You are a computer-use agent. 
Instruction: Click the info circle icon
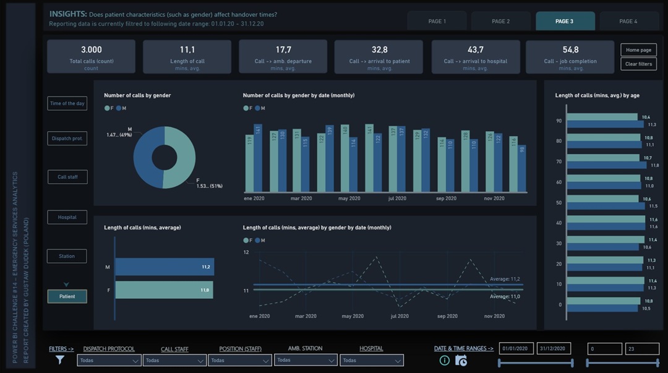pyautogui.click(x=444, y=361)
